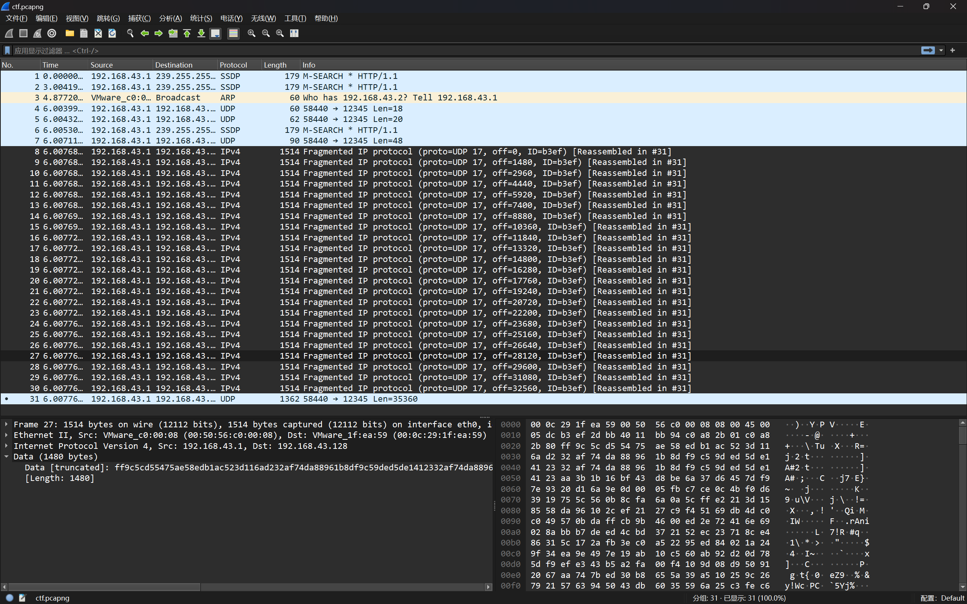
Task: Restart the current capture
Action: pyautogui.click(x=37, y=34)
